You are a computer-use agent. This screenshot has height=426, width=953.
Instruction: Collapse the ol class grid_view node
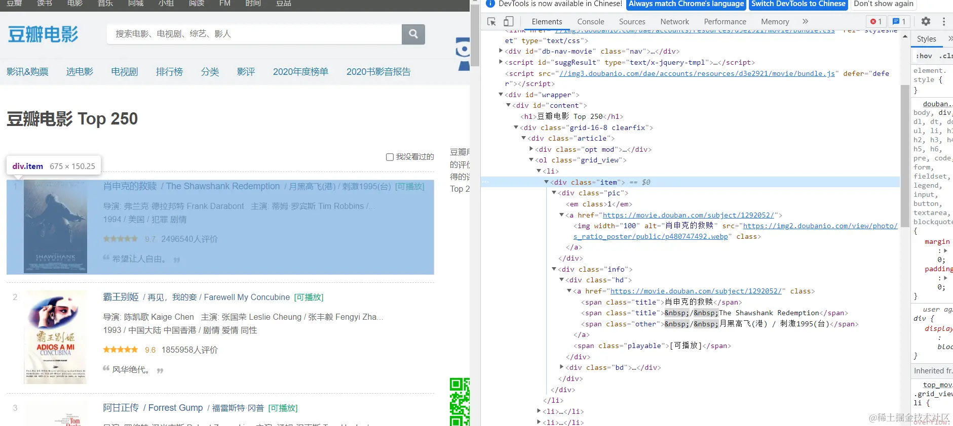[x=531, y=159]
